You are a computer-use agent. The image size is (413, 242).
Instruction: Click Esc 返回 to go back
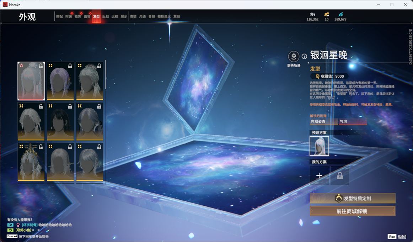[x=397, y=236]
